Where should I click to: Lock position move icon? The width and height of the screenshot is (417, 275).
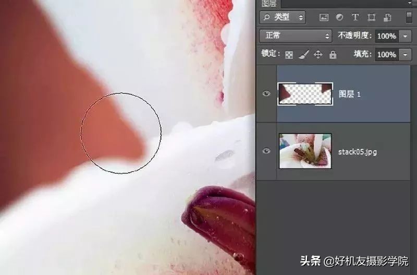318,55
